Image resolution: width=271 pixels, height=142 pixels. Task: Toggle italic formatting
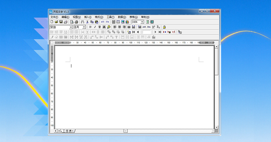(95, 27)
